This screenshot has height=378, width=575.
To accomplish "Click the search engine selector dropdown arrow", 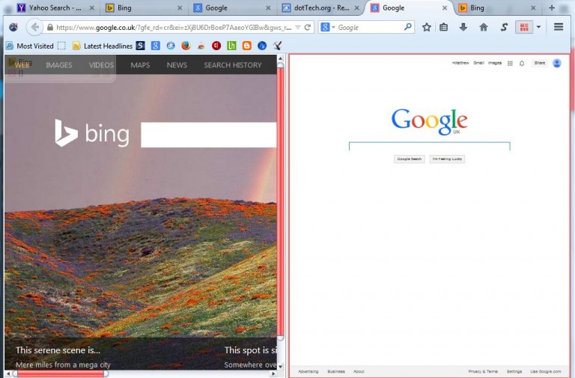I will click(333, 28).
